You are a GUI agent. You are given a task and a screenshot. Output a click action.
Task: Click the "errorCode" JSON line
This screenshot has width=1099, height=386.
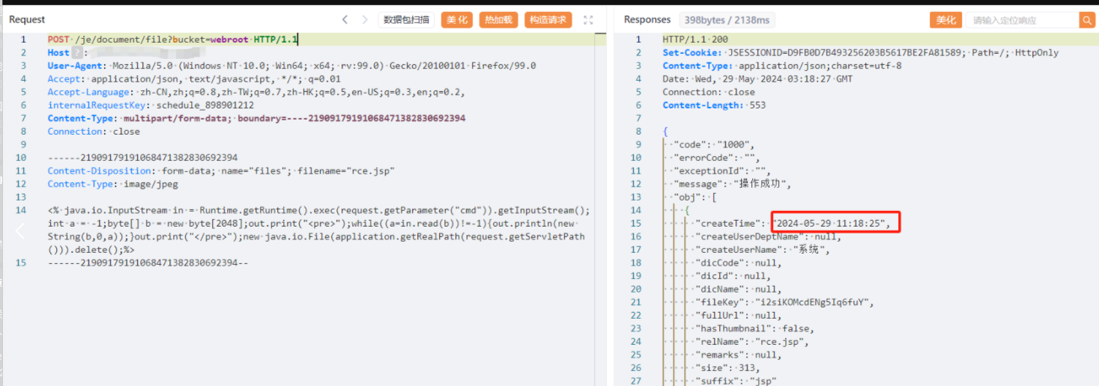click(x=717, y=158)
